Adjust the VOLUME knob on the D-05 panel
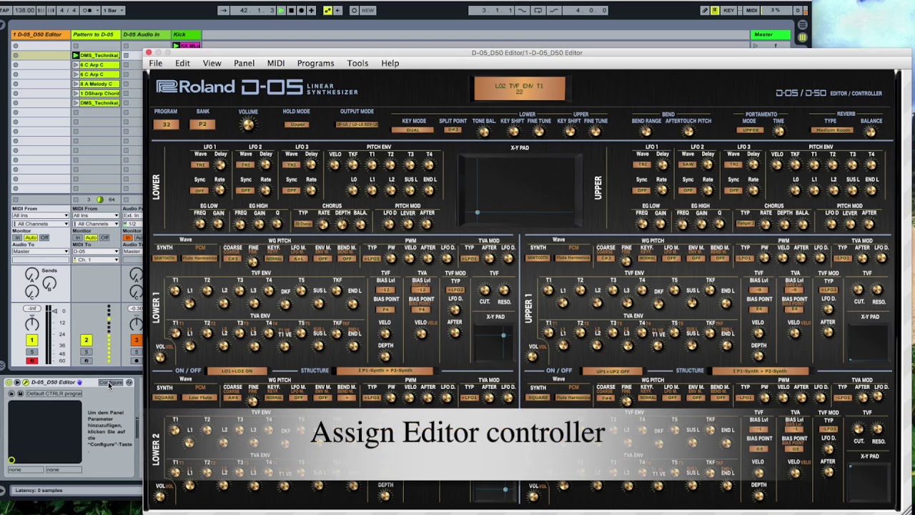This screenshot has height=515, width=915. point(248,124)
